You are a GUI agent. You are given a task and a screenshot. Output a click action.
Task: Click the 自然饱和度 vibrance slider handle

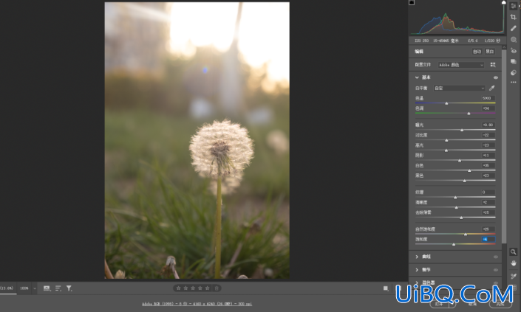click(466, 235)
